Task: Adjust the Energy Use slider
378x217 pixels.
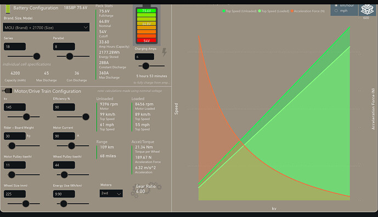Action: pyautogui.click(x=64, y=204)
